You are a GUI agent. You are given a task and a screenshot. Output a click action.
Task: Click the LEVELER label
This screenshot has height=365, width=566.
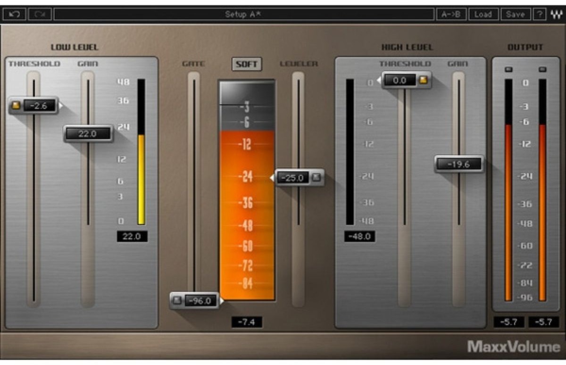point(299,64)
